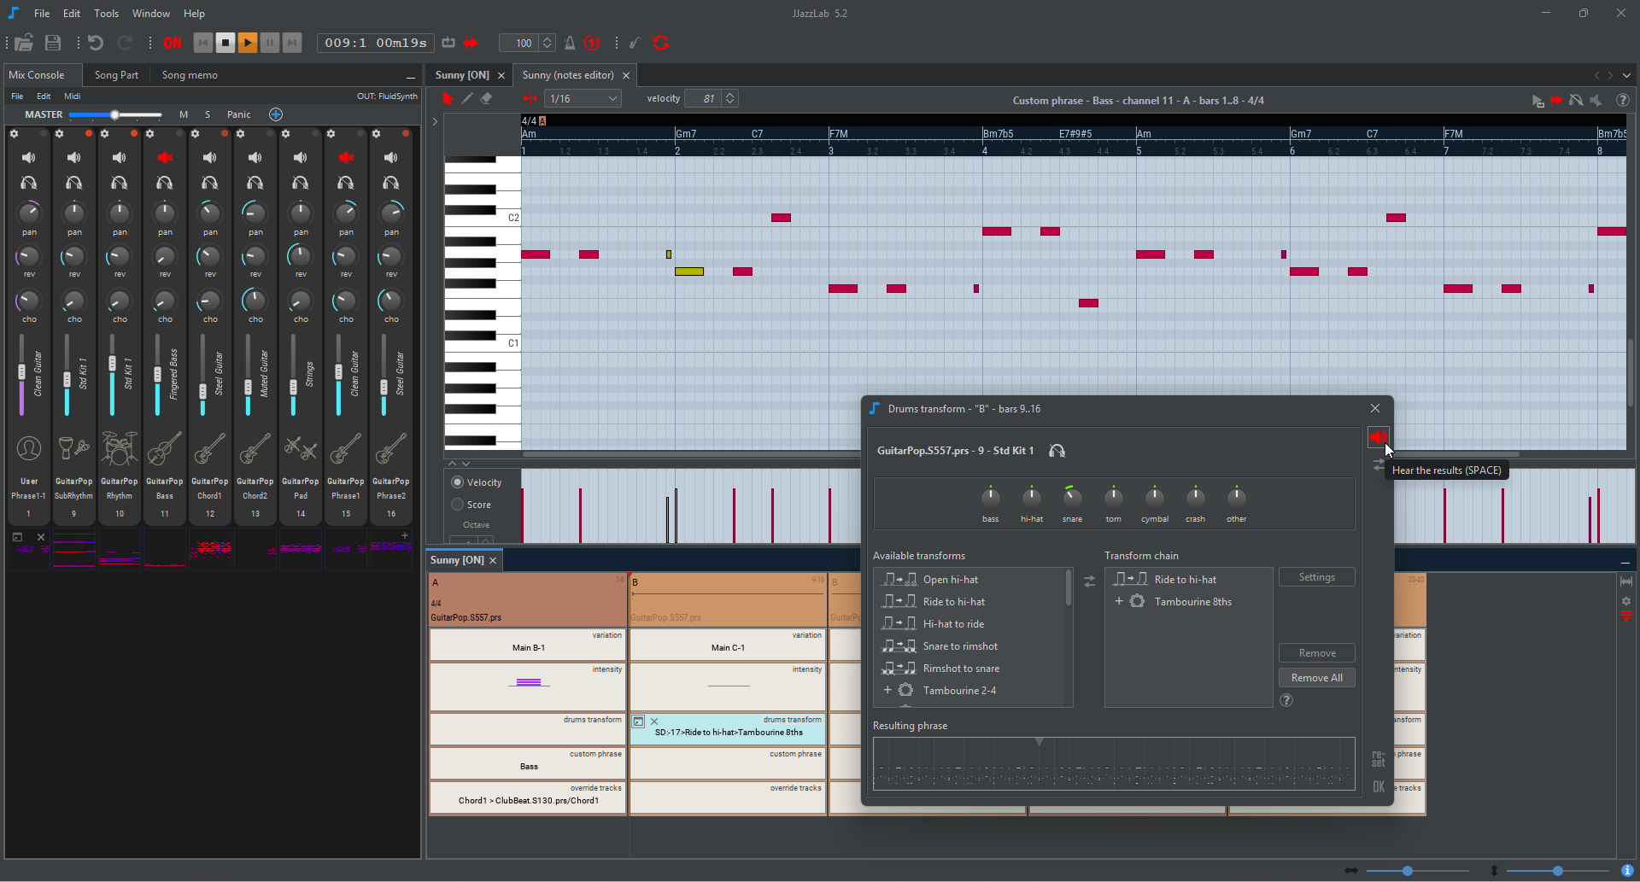
Task: Unmute the Fingered Bass channel speaker
Action: (x=165, y=157)
